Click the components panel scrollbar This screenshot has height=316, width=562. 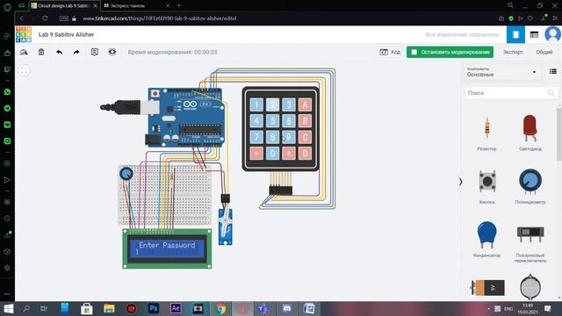[559, 134]
